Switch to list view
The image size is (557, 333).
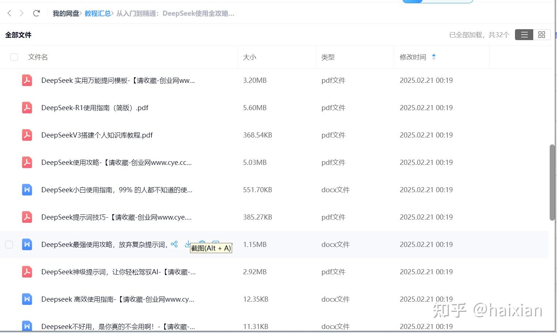pos(524,35)
